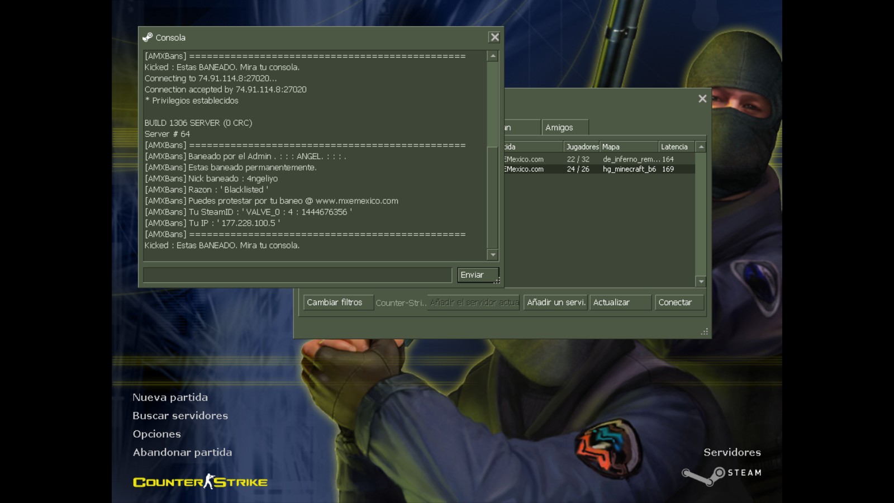Select Abandonar partida menu item
This screenshot has height=503, width=894.
tap(182, 453)
